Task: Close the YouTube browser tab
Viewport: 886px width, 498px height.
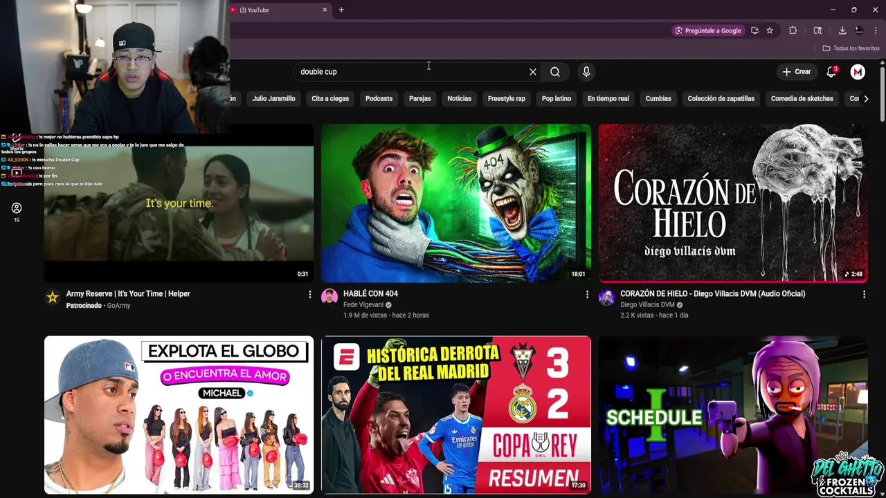Action: (325, 10)
